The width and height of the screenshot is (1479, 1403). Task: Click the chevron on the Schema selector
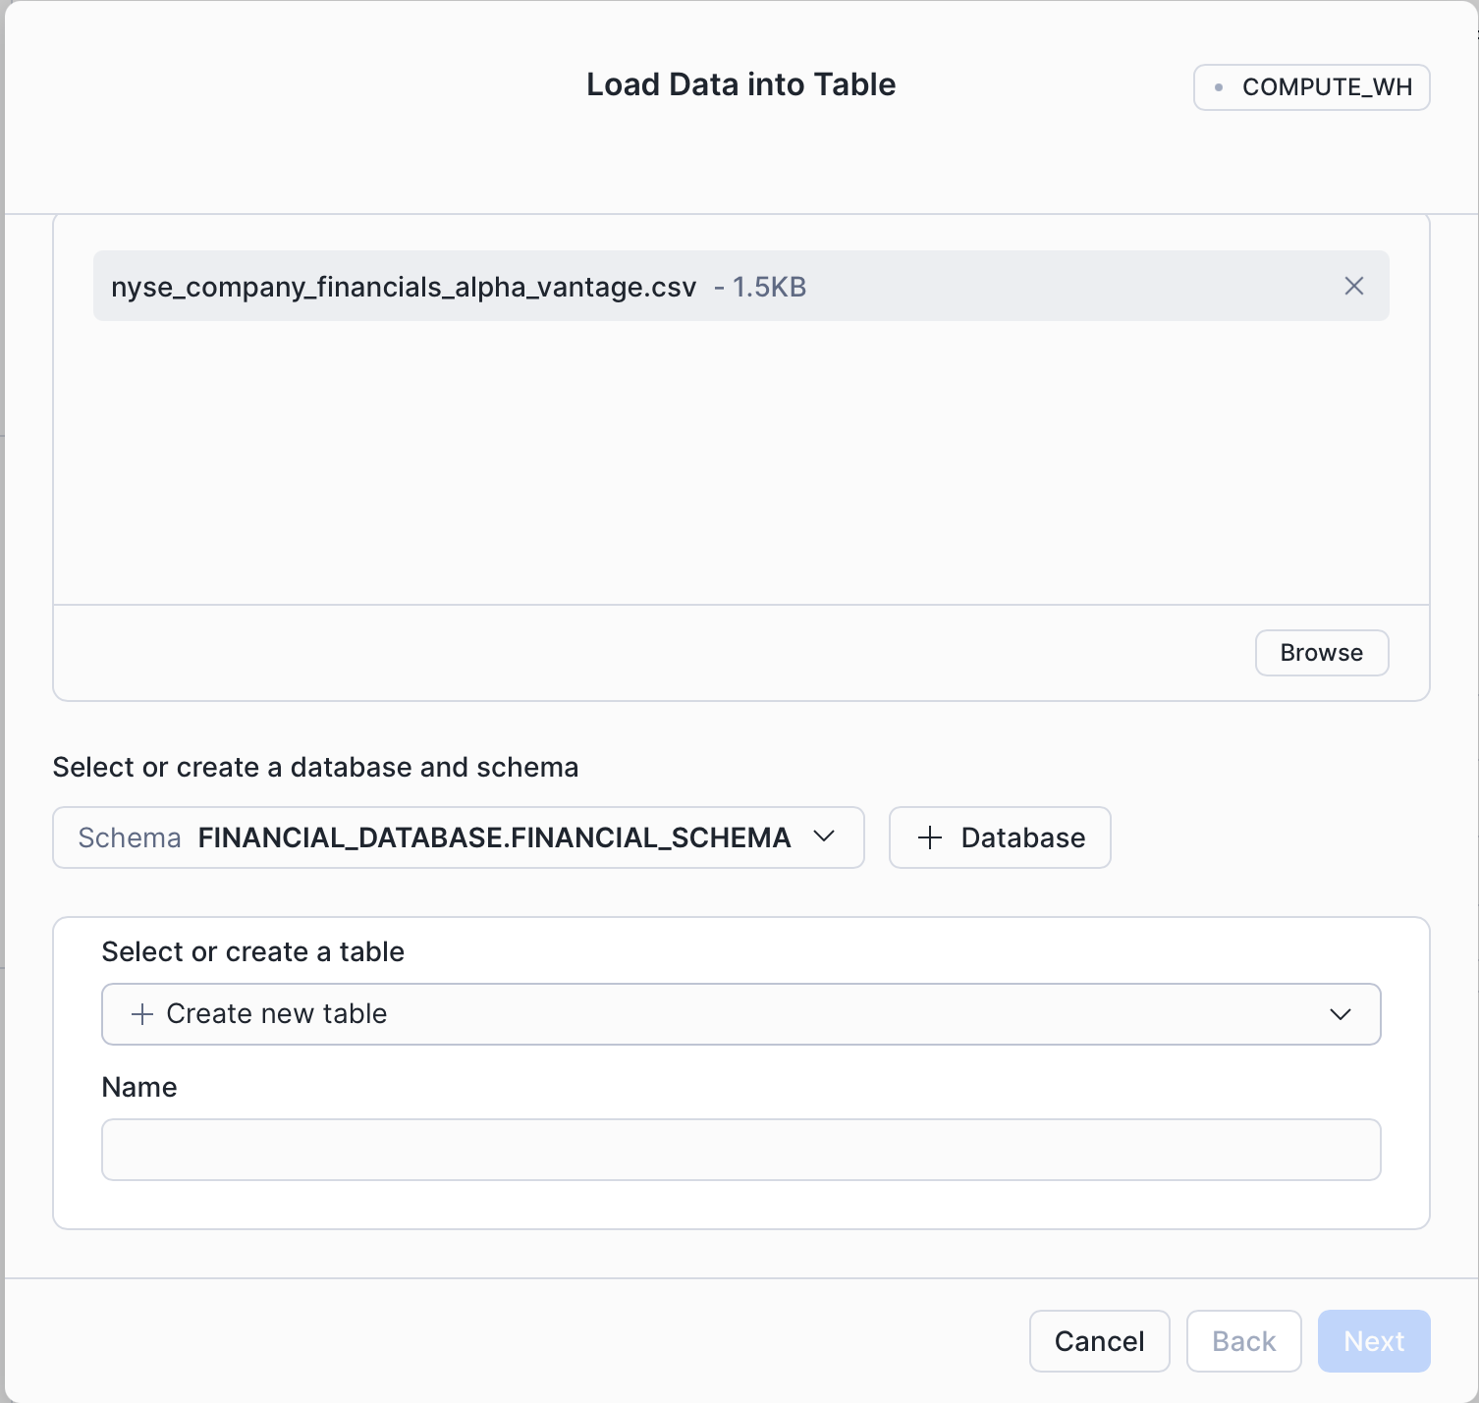coord(826,837)
